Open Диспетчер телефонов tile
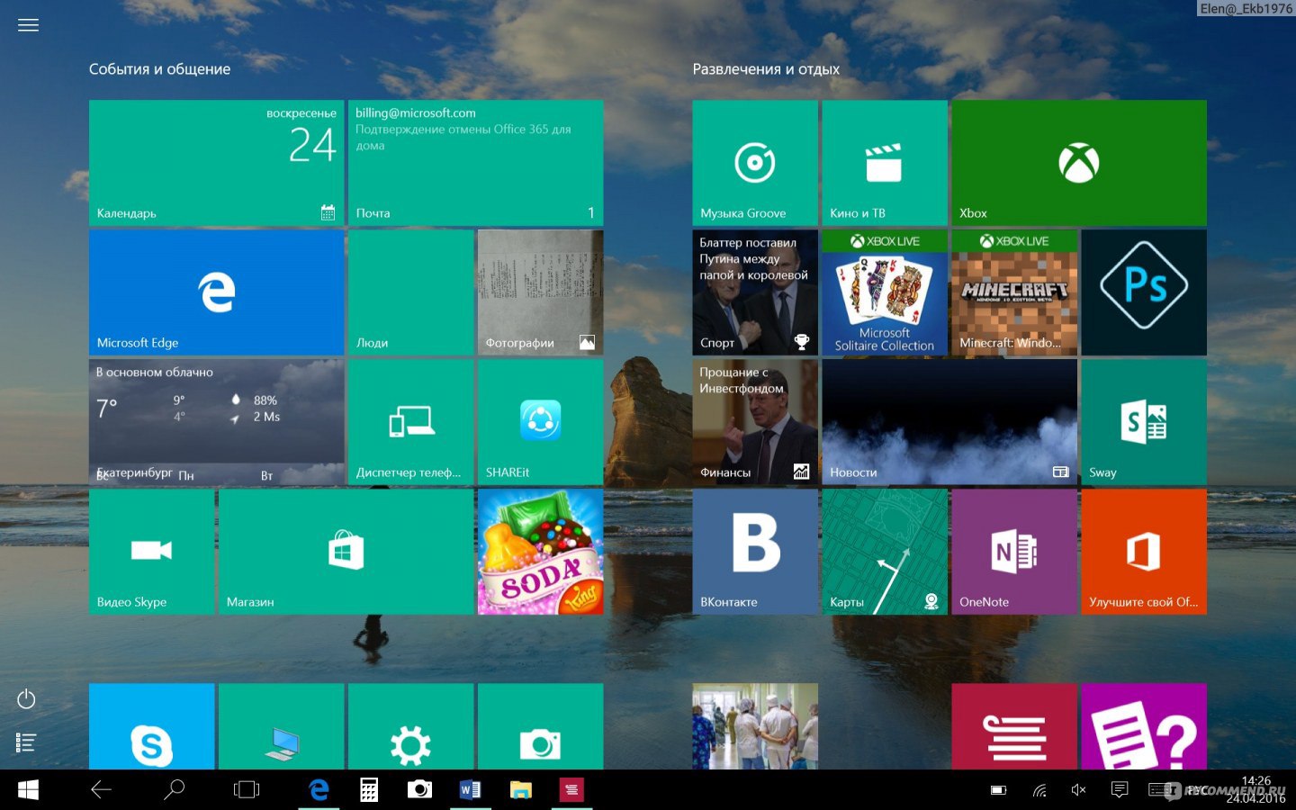Image resolution: width=1296 pixels, height=810 pixels. [x=410, y=421]
